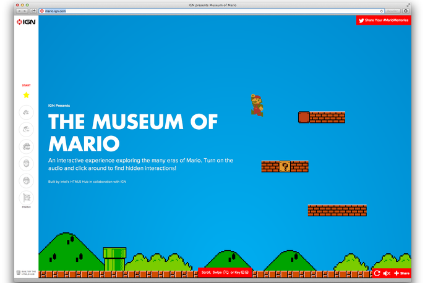Image resolution: width=425 pixels, height=283 pixels.
Task: Toggle the audio mute speaker icon
Action: coord(387,273)
